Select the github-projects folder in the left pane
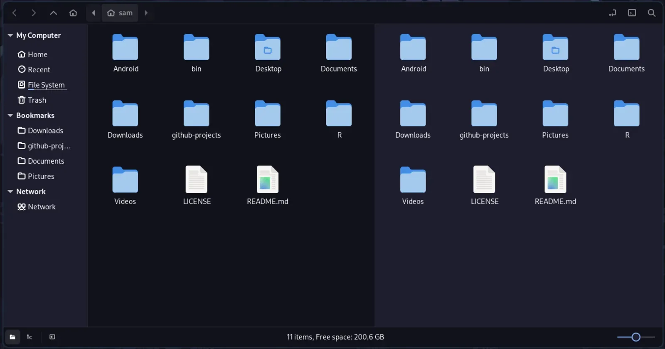The width and height of the screenshot is (665, 349). (196, 120)
